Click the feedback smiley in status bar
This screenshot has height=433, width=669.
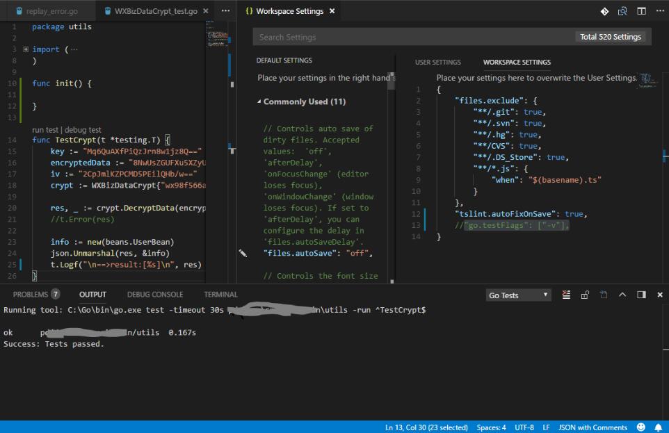tap(640, 427)
